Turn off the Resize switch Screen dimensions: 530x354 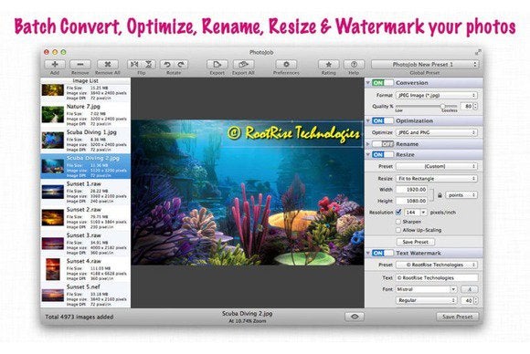tap(383, 154)
